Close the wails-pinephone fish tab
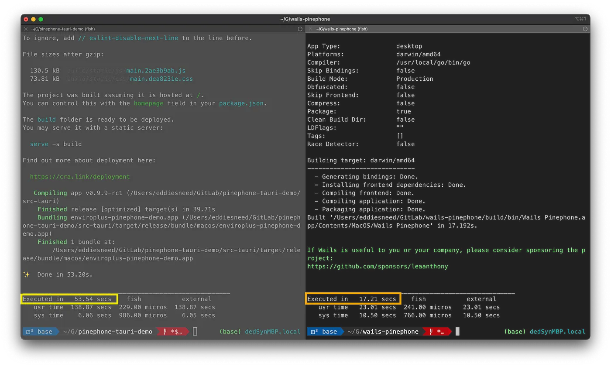Screen dimensions: 611x367 coord(310,29)
